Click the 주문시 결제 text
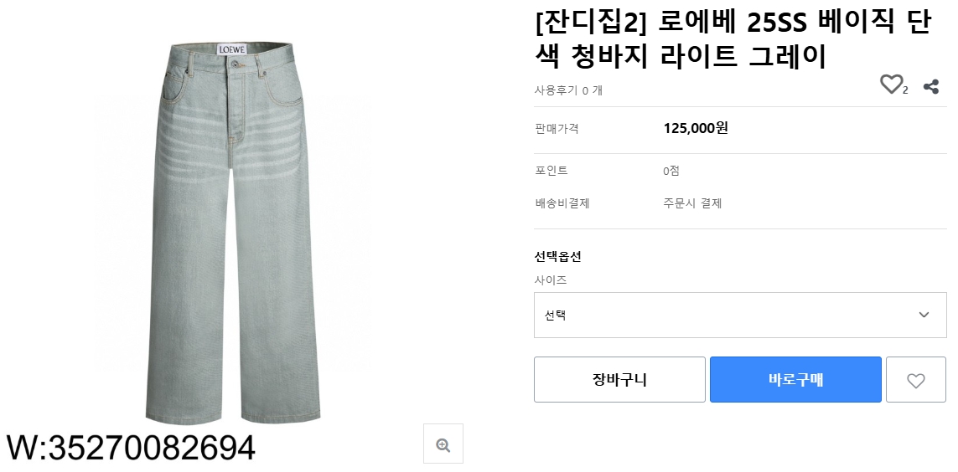Screen dimensions: 958x472 click(x=692, y=203)
